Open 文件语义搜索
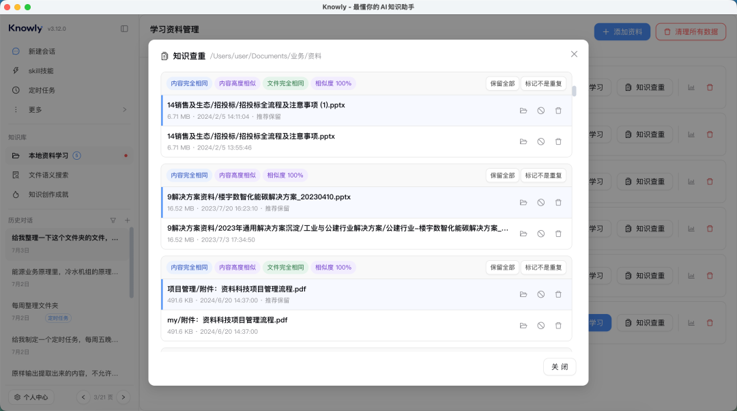The height and width of the screenshot is (411, 737). click(x=70, y=175)
